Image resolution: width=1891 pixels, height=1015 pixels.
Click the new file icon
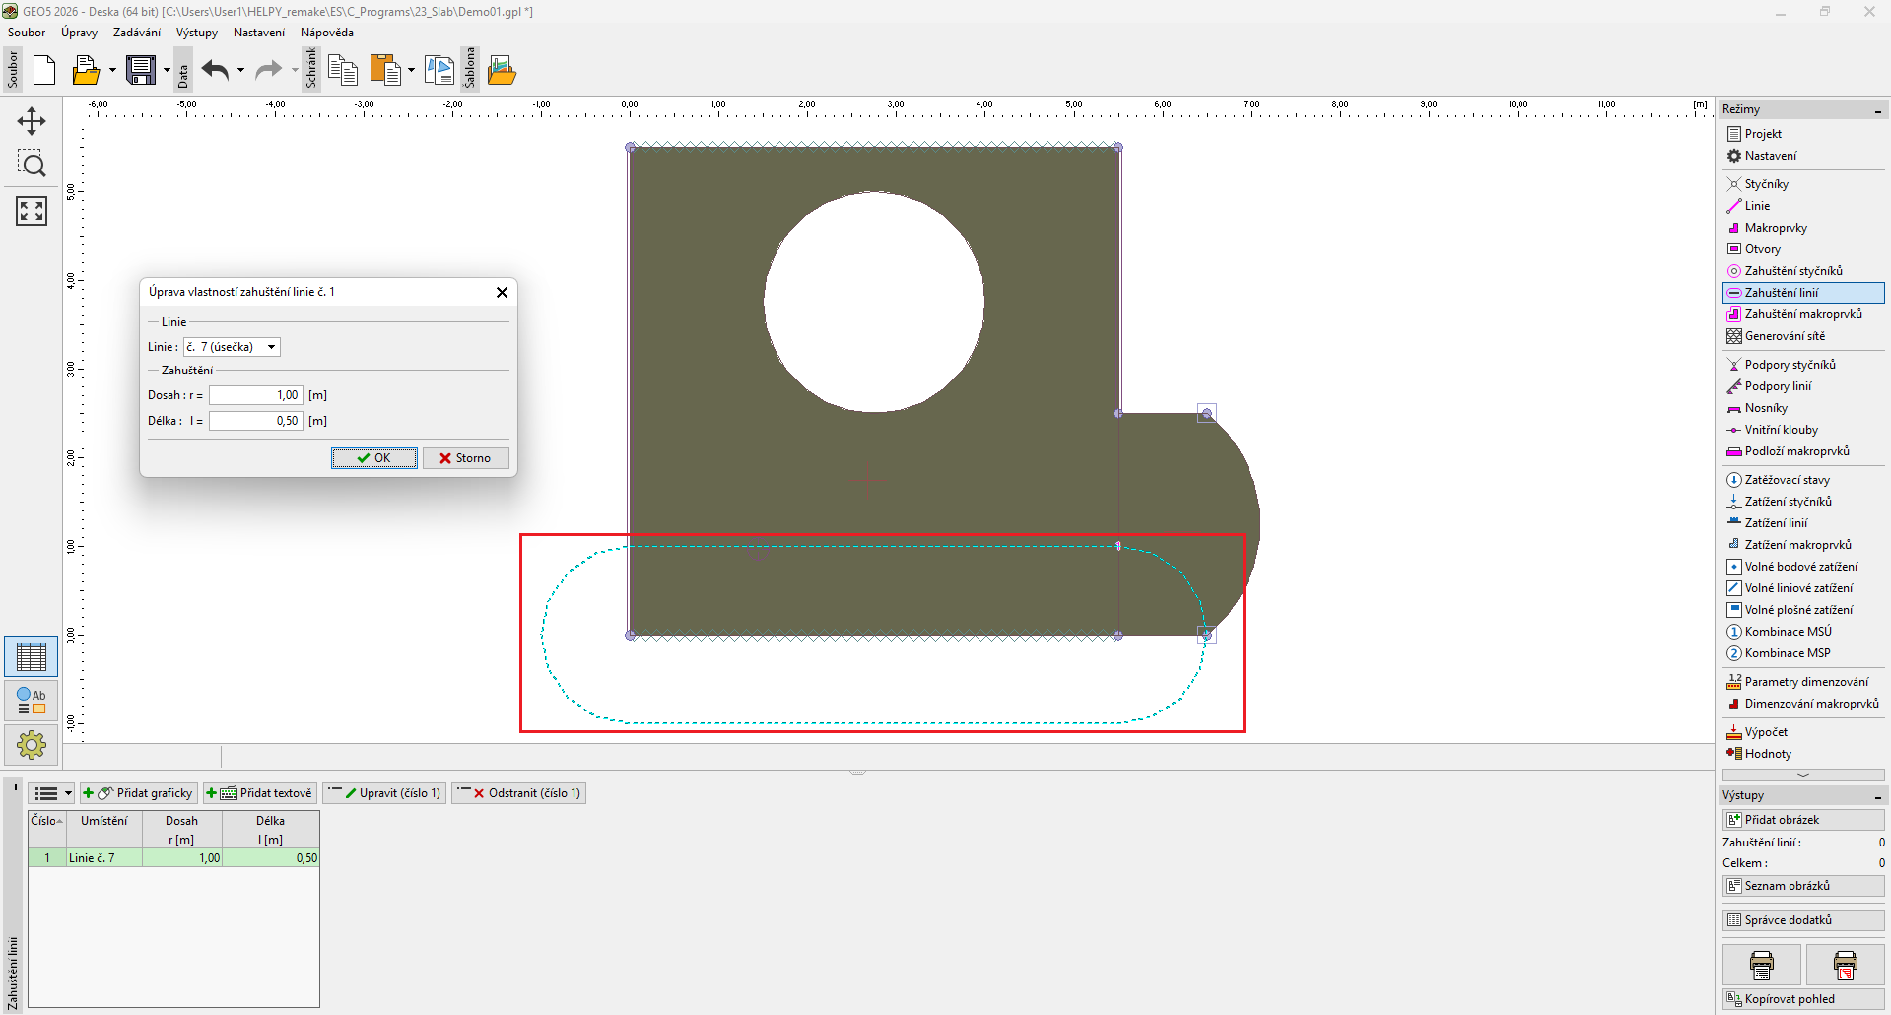click(x=44, y=70)
